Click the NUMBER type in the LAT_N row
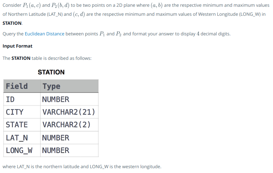Screen dimensions: 273x173 click(69, 138)
